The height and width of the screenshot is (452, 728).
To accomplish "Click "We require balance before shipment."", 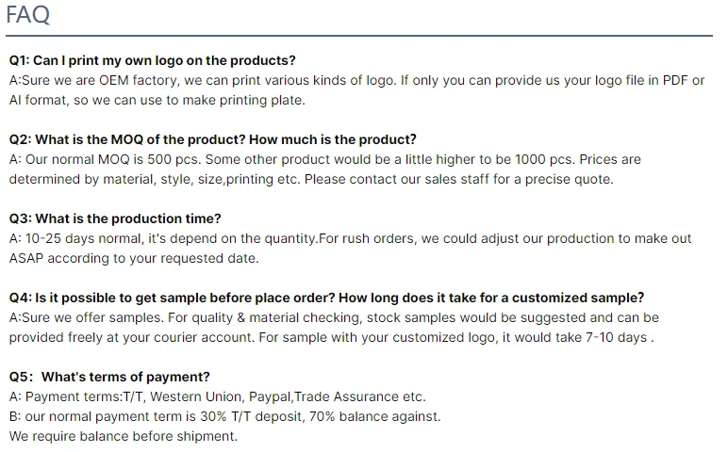I will [x=124, y=436].
